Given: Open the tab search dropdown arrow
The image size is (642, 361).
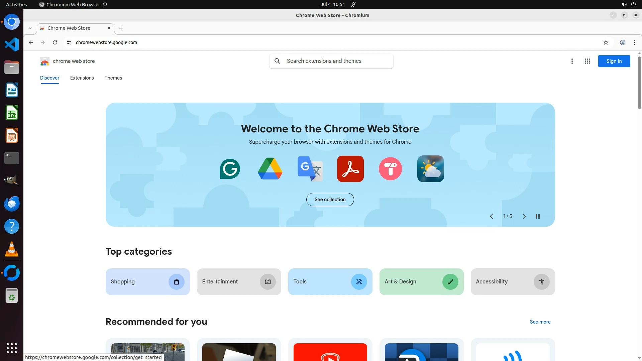Looking at the screenshot, I should [x=30, y=28].
